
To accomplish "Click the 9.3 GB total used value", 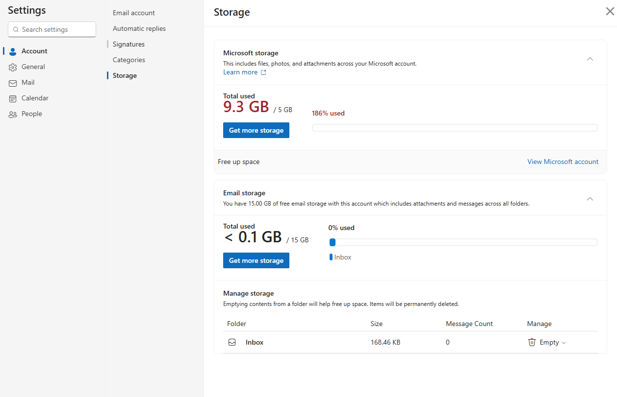I will point(246,107).
